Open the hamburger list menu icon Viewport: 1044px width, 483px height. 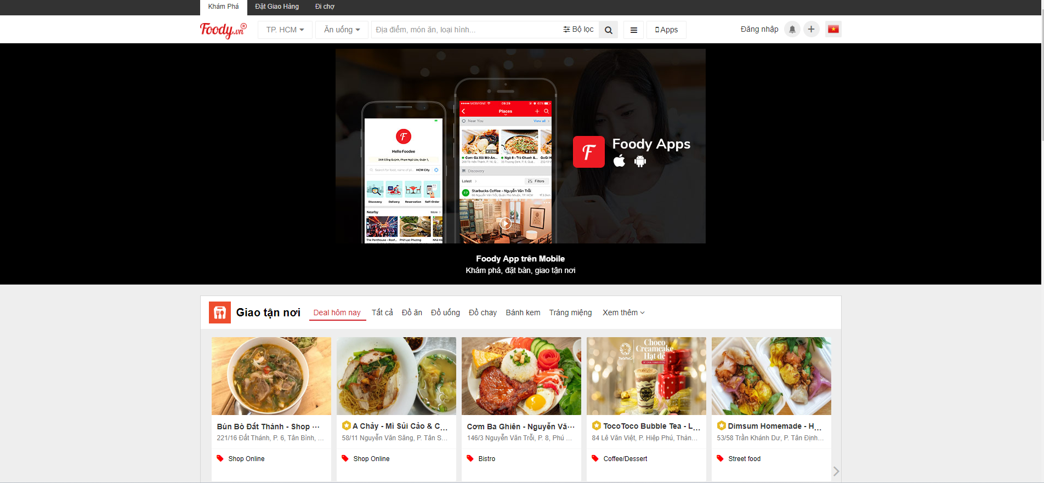coord(634,30)
